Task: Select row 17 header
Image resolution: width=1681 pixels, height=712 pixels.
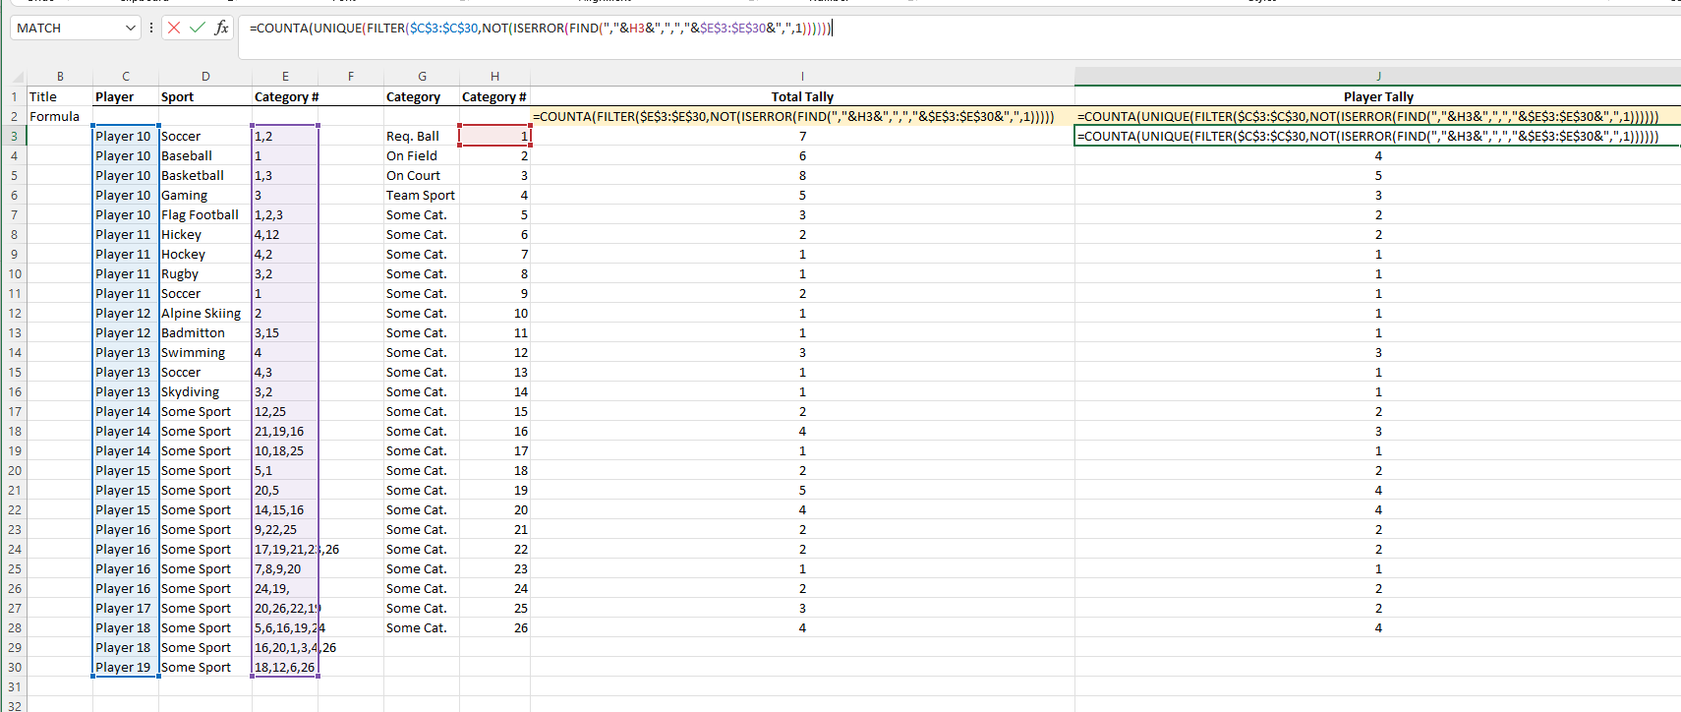Action: pyautogui.click(x=14, y=411)
